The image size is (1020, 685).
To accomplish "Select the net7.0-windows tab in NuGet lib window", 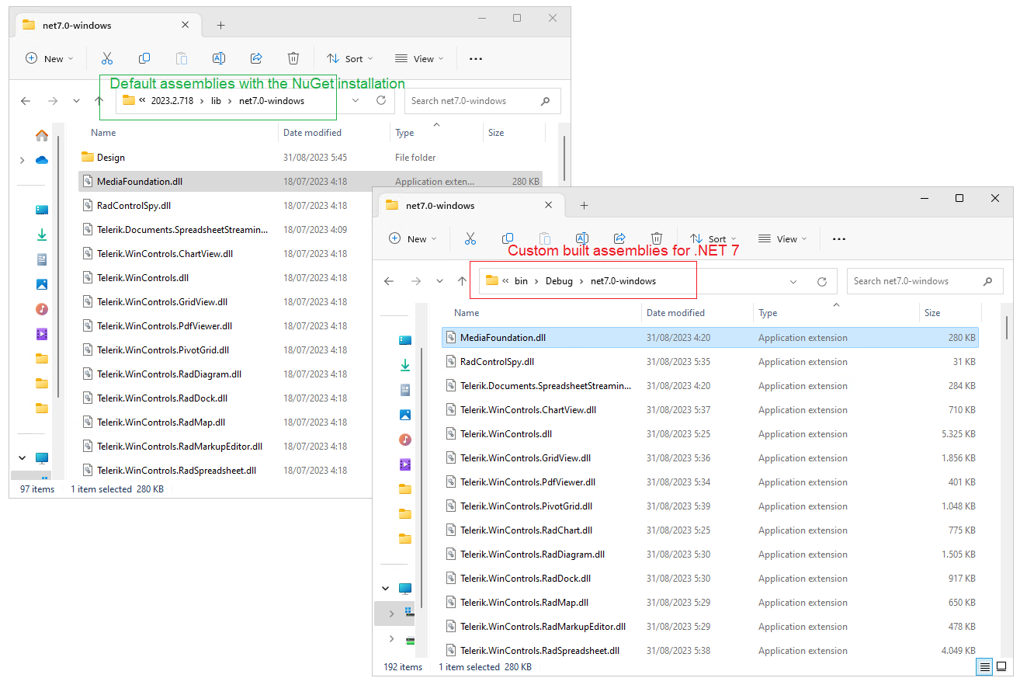I will pos(106,25).
